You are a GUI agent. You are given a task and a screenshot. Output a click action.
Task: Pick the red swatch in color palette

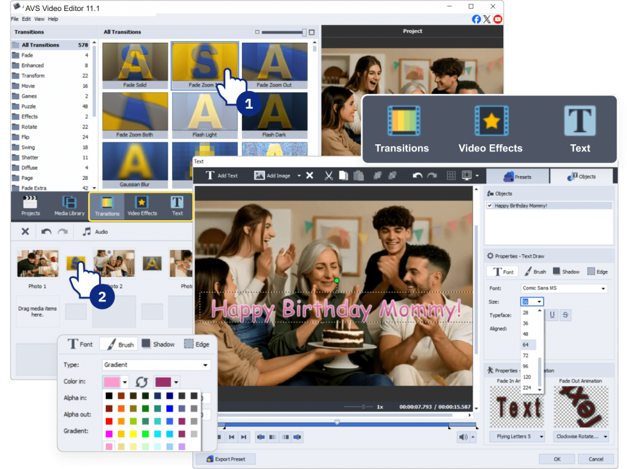click(x=109, y=421)
